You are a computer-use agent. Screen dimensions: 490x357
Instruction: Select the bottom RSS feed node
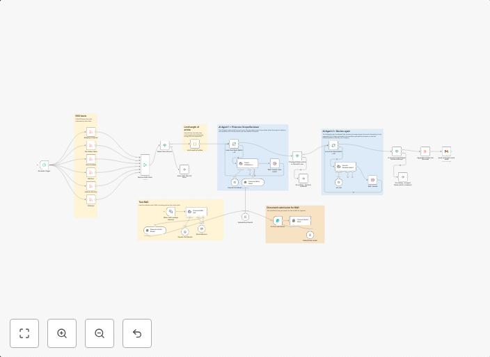click(x=91, y=199)
